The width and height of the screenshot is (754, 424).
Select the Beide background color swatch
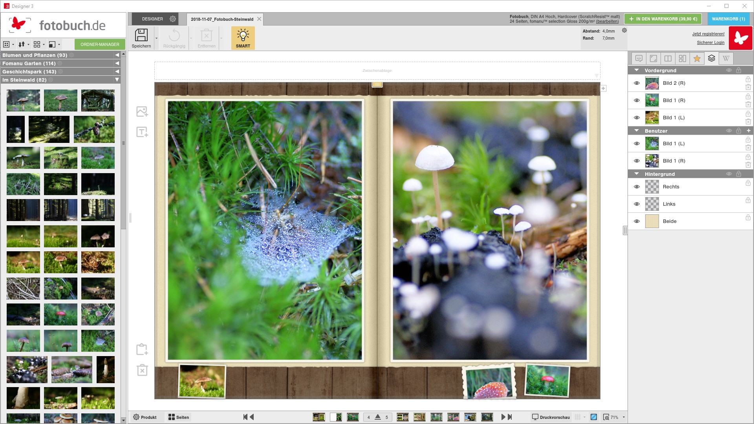(652, 221)
